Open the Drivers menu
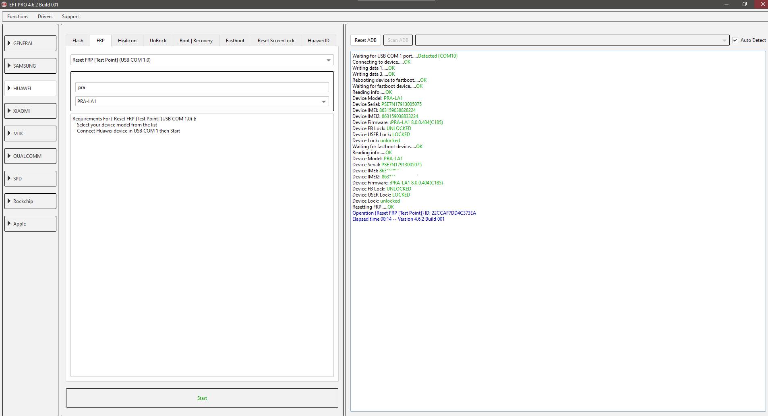Image resolution: width=768 pixels, height=416 pixels. 45,17
